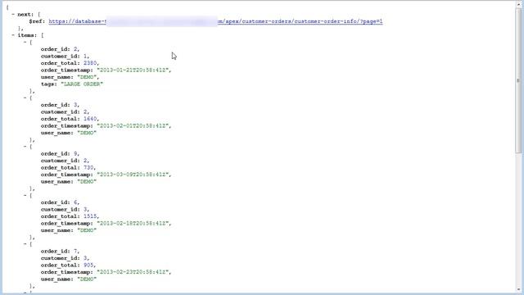Click the order_id value 9

[75, 154]
